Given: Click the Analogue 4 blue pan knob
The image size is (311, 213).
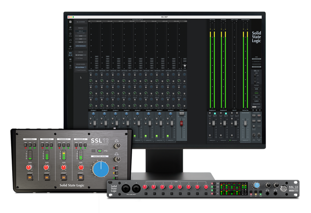Looking at the screenshot, I should click(126, 114).
